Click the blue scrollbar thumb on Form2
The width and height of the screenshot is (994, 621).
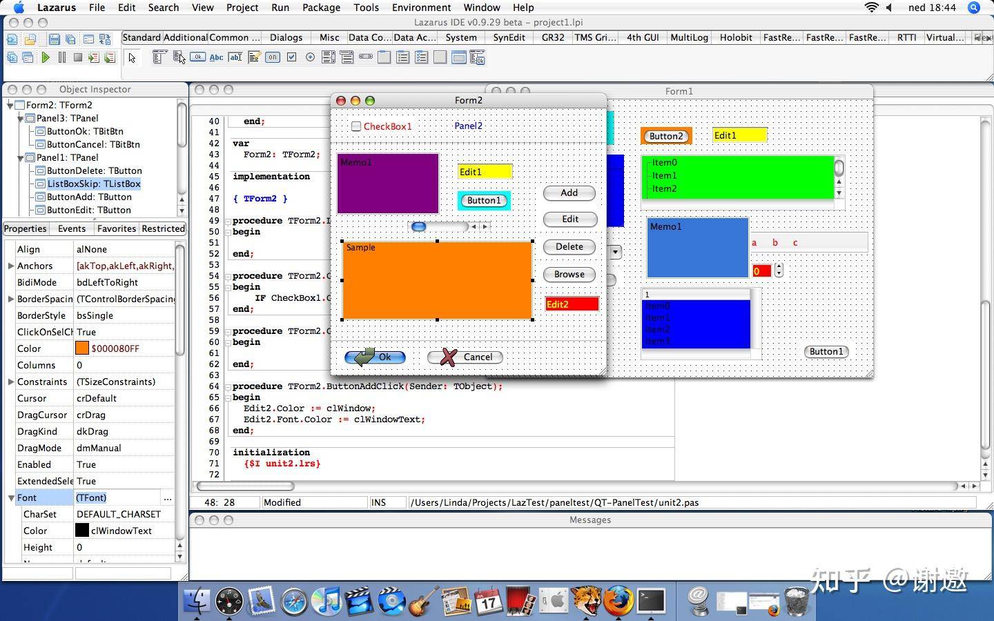[418, 226]
